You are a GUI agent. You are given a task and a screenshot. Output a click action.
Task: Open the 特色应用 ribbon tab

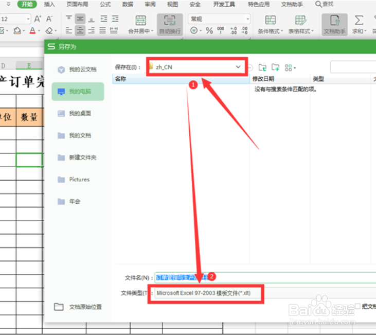point(259,4)
